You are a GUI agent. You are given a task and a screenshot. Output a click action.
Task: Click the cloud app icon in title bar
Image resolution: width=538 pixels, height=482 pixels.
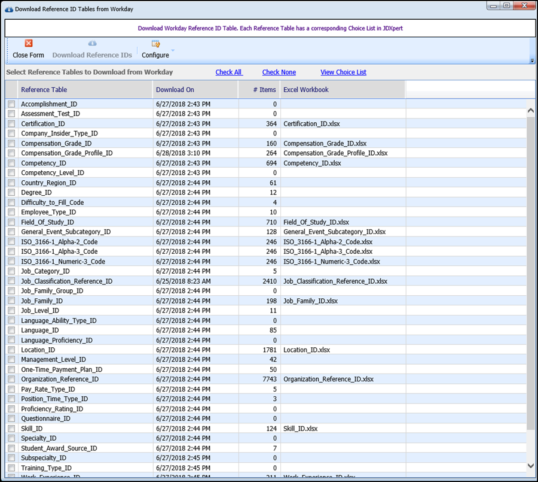coord(9,10)
